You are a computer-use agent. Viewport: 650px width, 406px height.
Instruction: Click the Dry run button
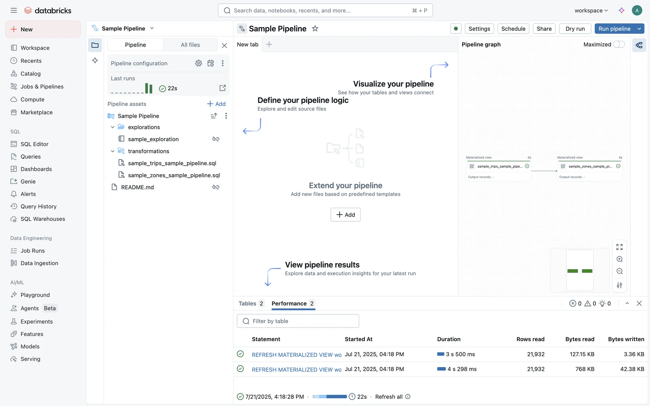tap(575, 29)
